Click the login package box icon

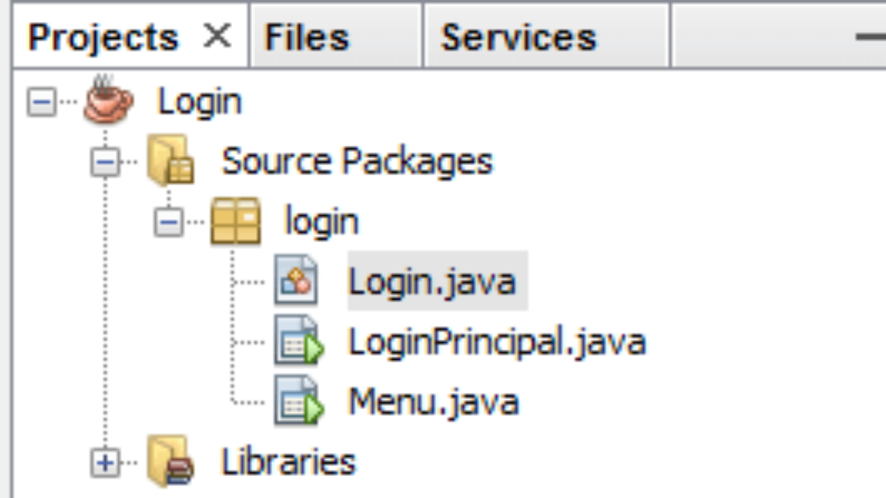pos(235,221)
